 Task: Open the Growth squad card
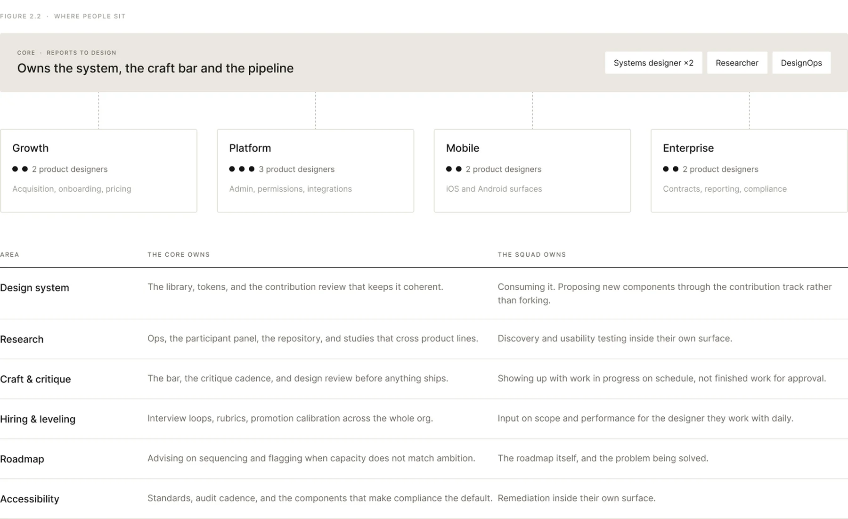pyautogui.click(x=98, y=170)
